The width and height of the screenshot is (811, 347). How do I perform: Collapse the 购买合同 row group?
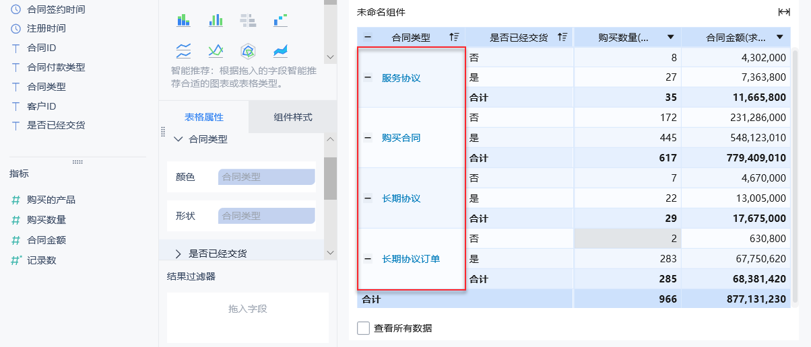click(x=368, y=138)
